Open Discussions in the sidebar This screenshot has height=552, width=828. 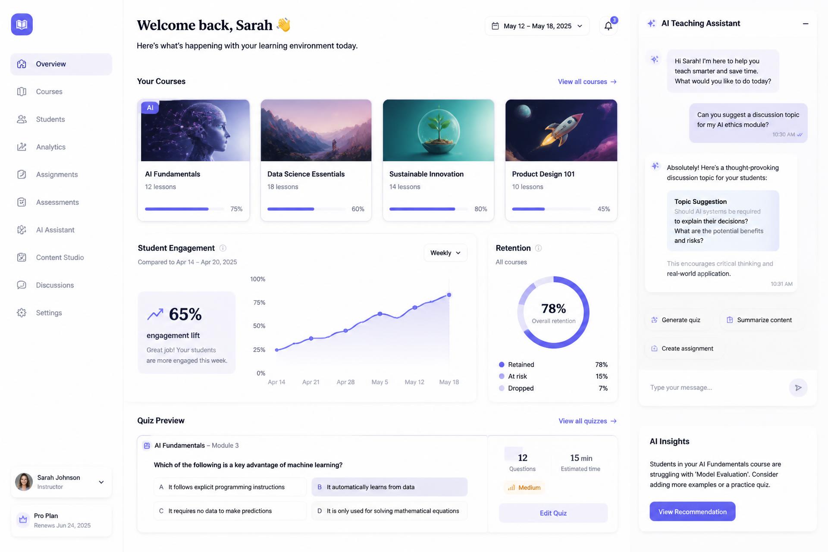pos(61,285)
